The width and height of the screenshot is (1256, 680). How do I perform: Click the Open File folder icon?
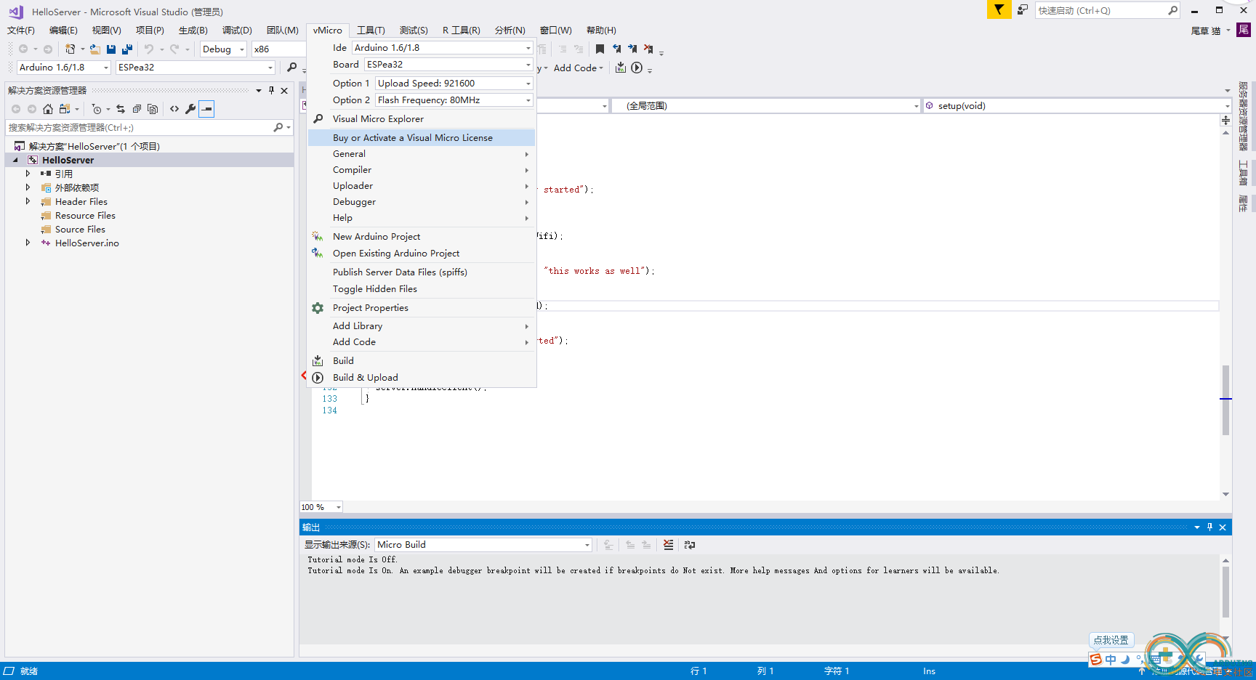[95, 49]
